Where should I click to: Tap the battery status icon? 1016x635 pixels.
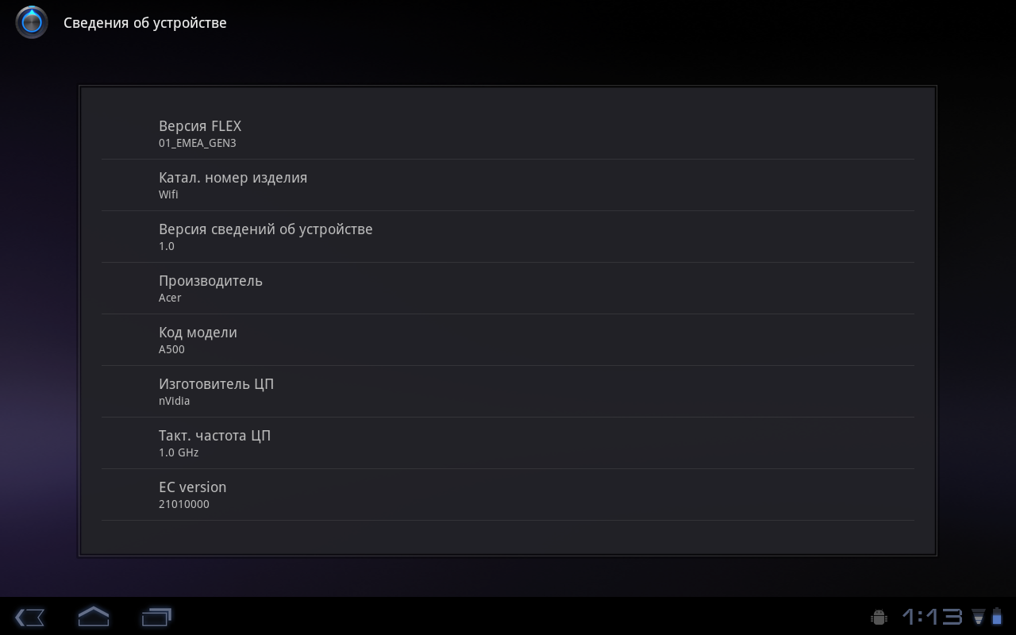pos(997,617)
